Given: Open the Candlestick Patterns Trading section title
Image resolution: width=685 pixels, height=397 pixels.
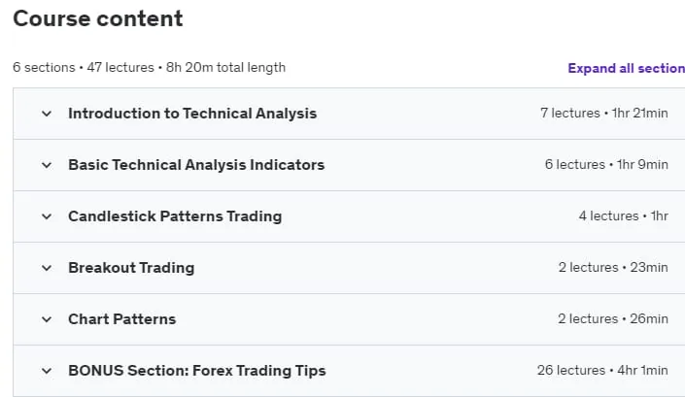Looking at the screenshot, I should coord(175,216).
